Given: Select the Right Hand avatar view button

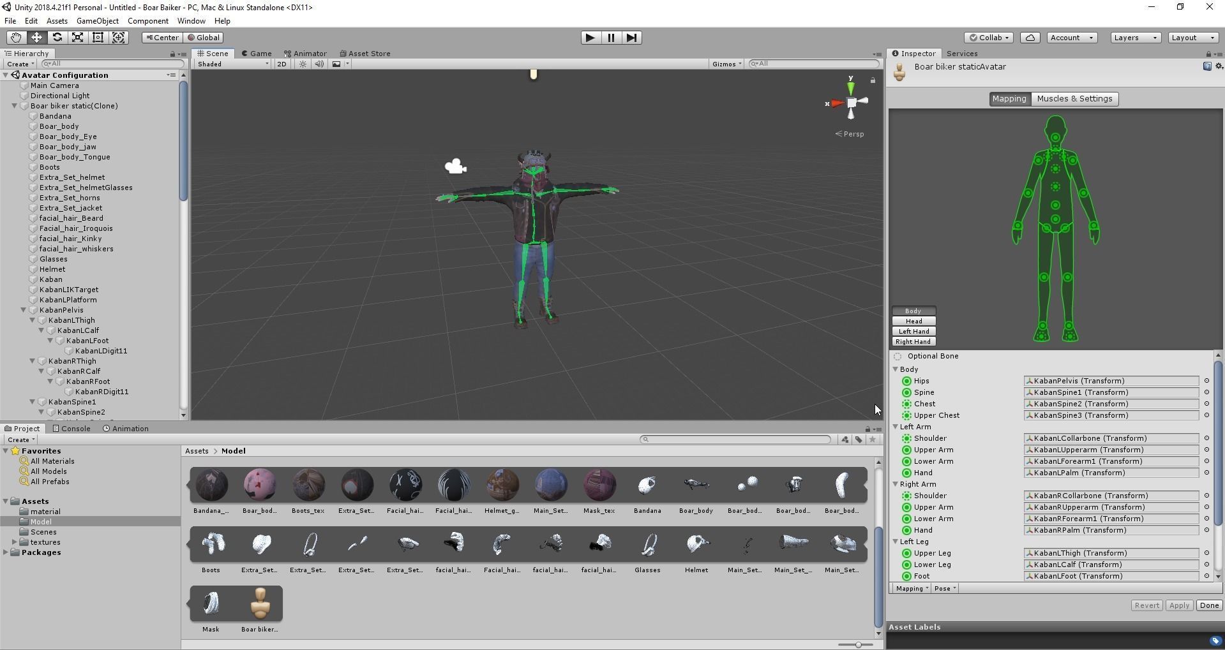Looking at the screenshot, I should coord(913,342).
